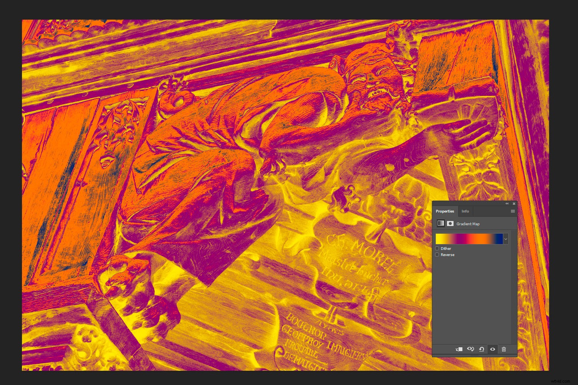Click the carved MOREL inscription on canvas
The height and width of the screenshot is (385, 578).
(x=360, y=250)
